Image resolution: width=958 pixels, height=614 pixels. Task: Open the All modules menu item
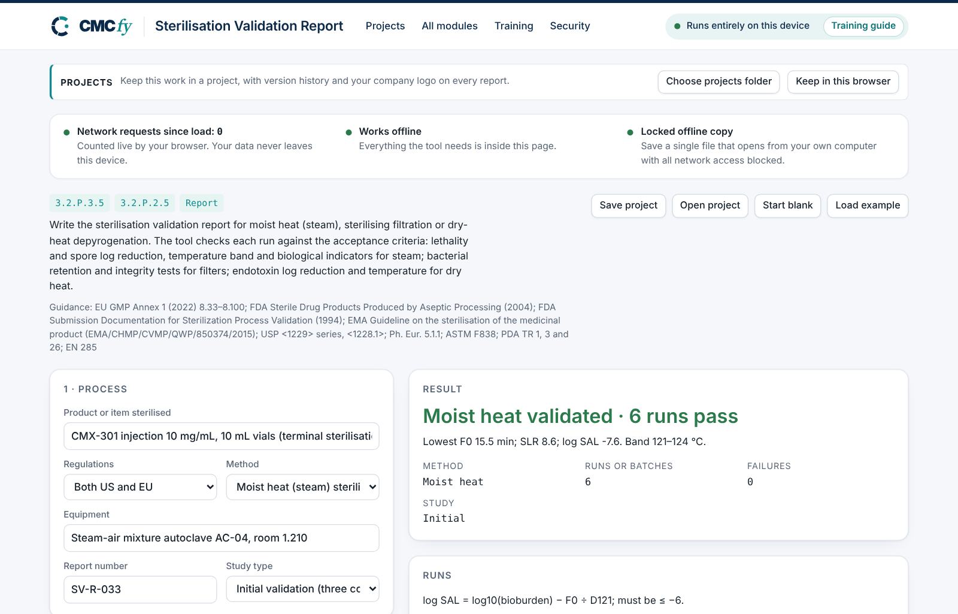click(x=450, y=26)
